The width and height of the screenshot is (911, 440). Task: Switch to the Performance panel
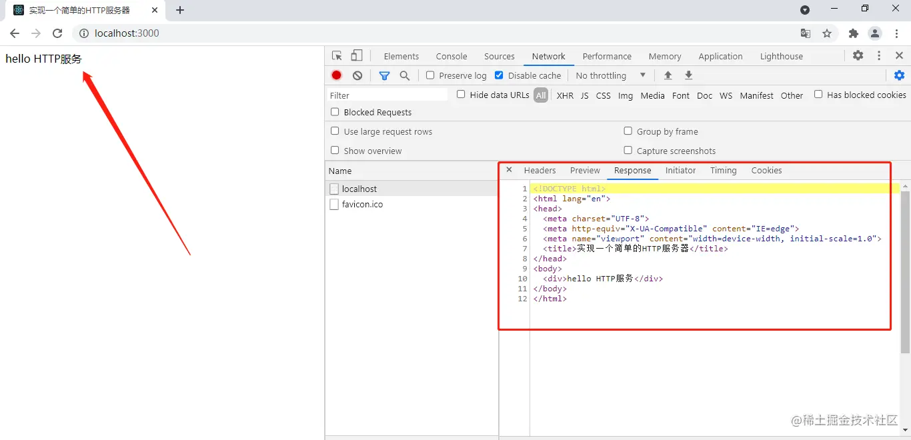(607, 57)
